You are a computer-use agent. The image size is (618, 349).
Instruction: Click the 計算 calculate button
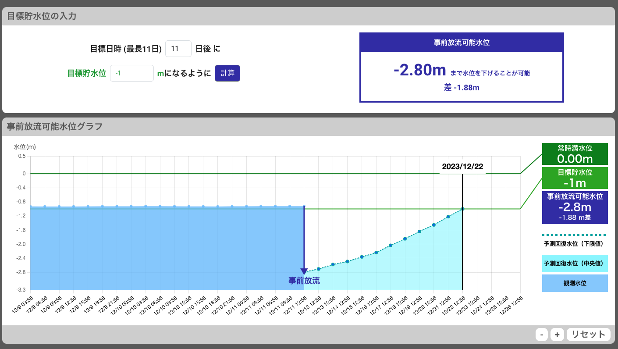227,73
